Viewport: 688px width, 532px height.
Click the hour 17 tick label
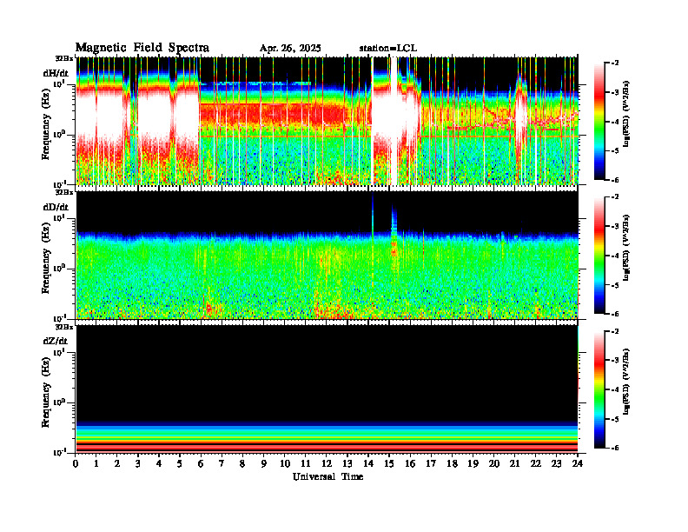pos(431,464)
